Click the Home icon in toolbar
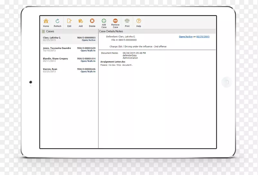The image size is (258, 175). (x=46, y=21)
